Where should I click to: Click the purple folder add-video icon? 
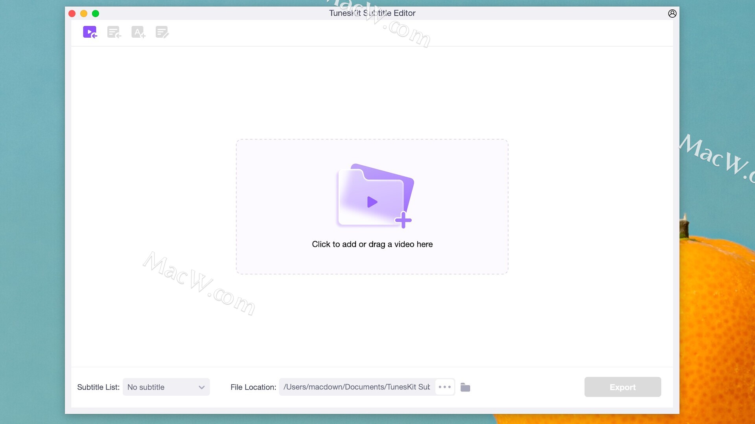[375, 196]
